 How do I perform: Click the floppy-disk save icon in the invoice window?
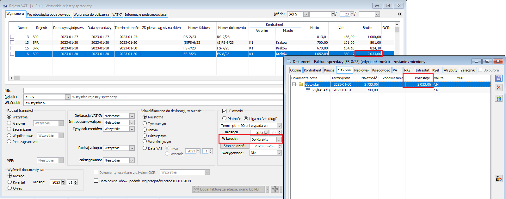coord(499,78)
